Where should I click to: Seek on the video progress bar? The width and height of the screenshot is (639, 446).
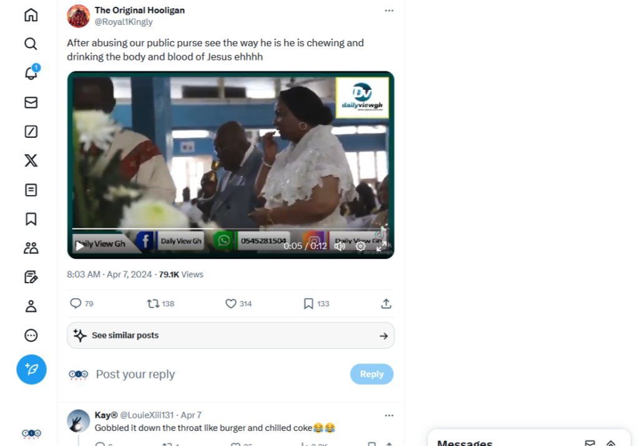pos(231,229)
